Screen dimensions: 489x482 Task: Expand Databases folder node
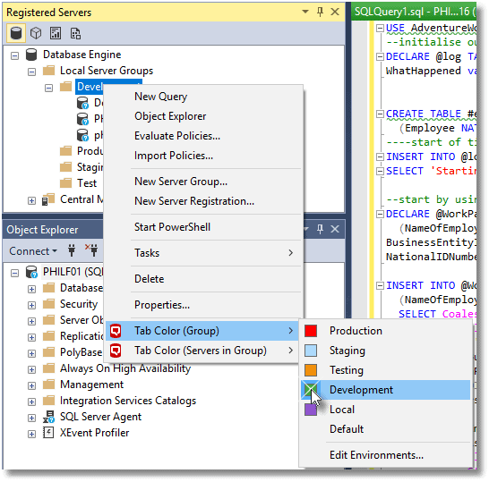tap(31, 289)
